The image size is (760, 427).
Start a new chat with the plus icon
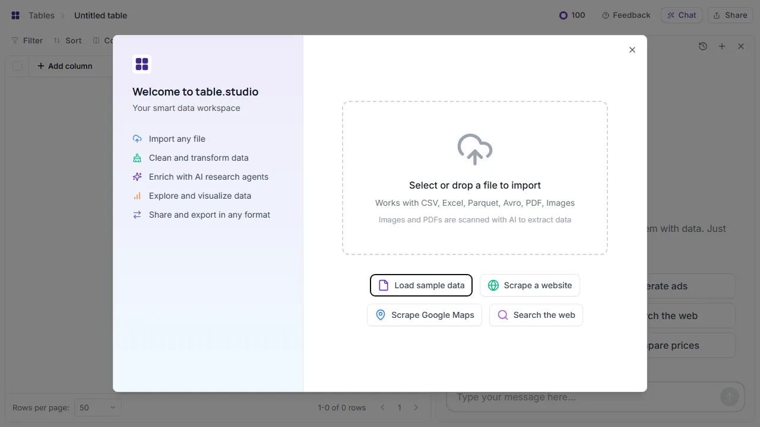click(x=721, y=46)
